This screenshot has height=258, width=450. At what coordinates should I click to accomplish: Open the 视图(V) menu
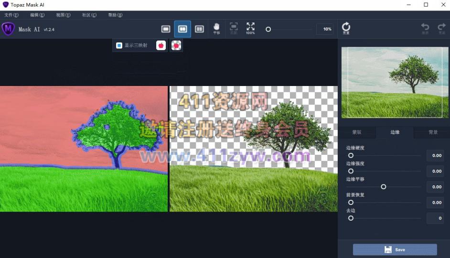coord(63,15)
